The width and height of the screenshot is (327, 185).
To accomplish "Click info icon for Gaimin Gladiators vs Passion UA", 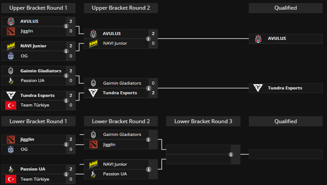I will (66, 76).
